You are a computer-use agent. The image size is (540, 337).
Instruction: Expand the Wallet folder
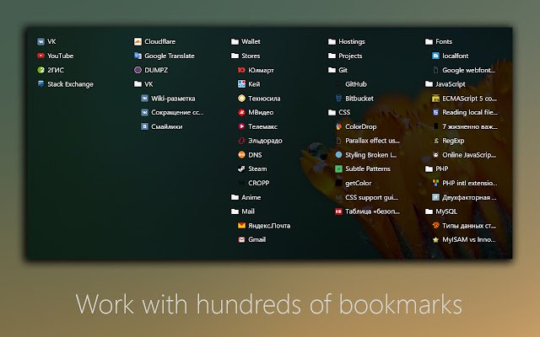[246, 41]
